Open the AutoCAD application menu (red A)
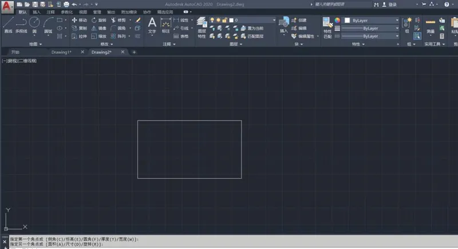458x249 pixels. [7, 6]
